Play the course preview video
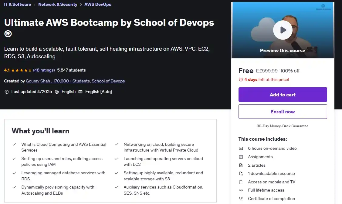342x204 pixels. 283,30
